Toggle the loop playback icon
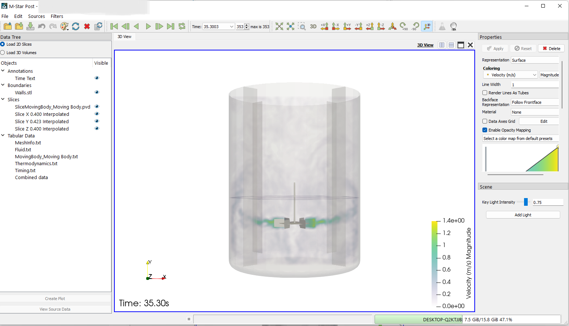Image resolution: width=569 pixels, height=326 pixels. [182, 26]
